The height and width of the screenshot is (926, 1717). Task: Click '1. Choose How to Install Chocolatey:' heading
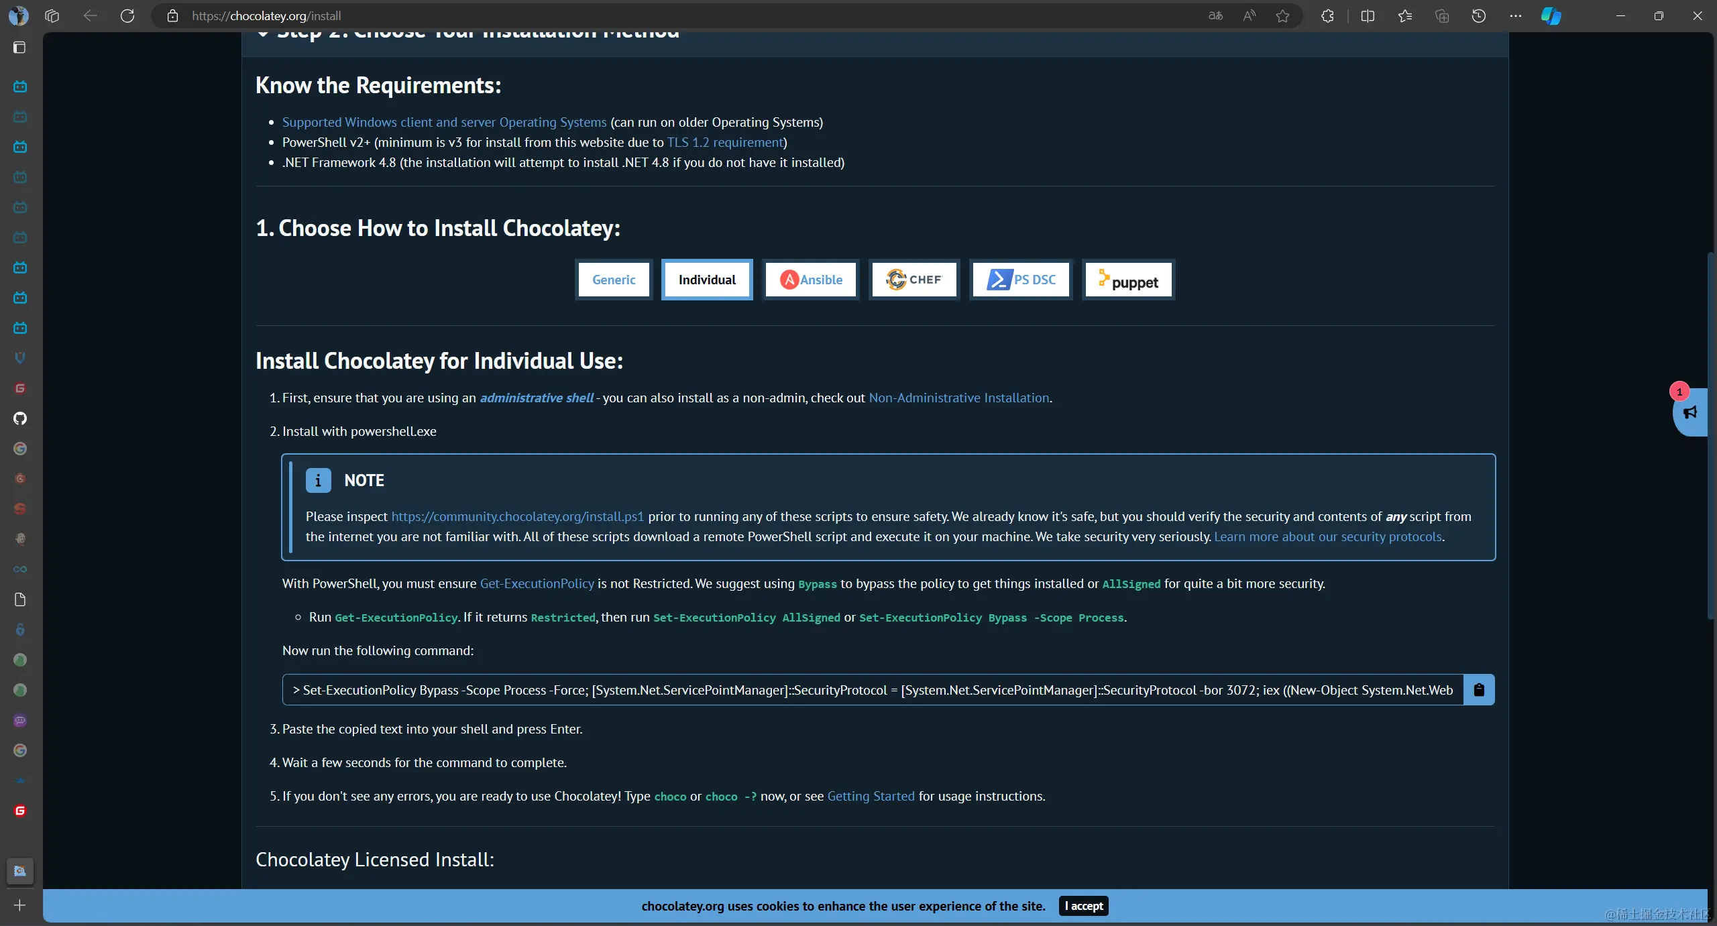click(438, 228)
